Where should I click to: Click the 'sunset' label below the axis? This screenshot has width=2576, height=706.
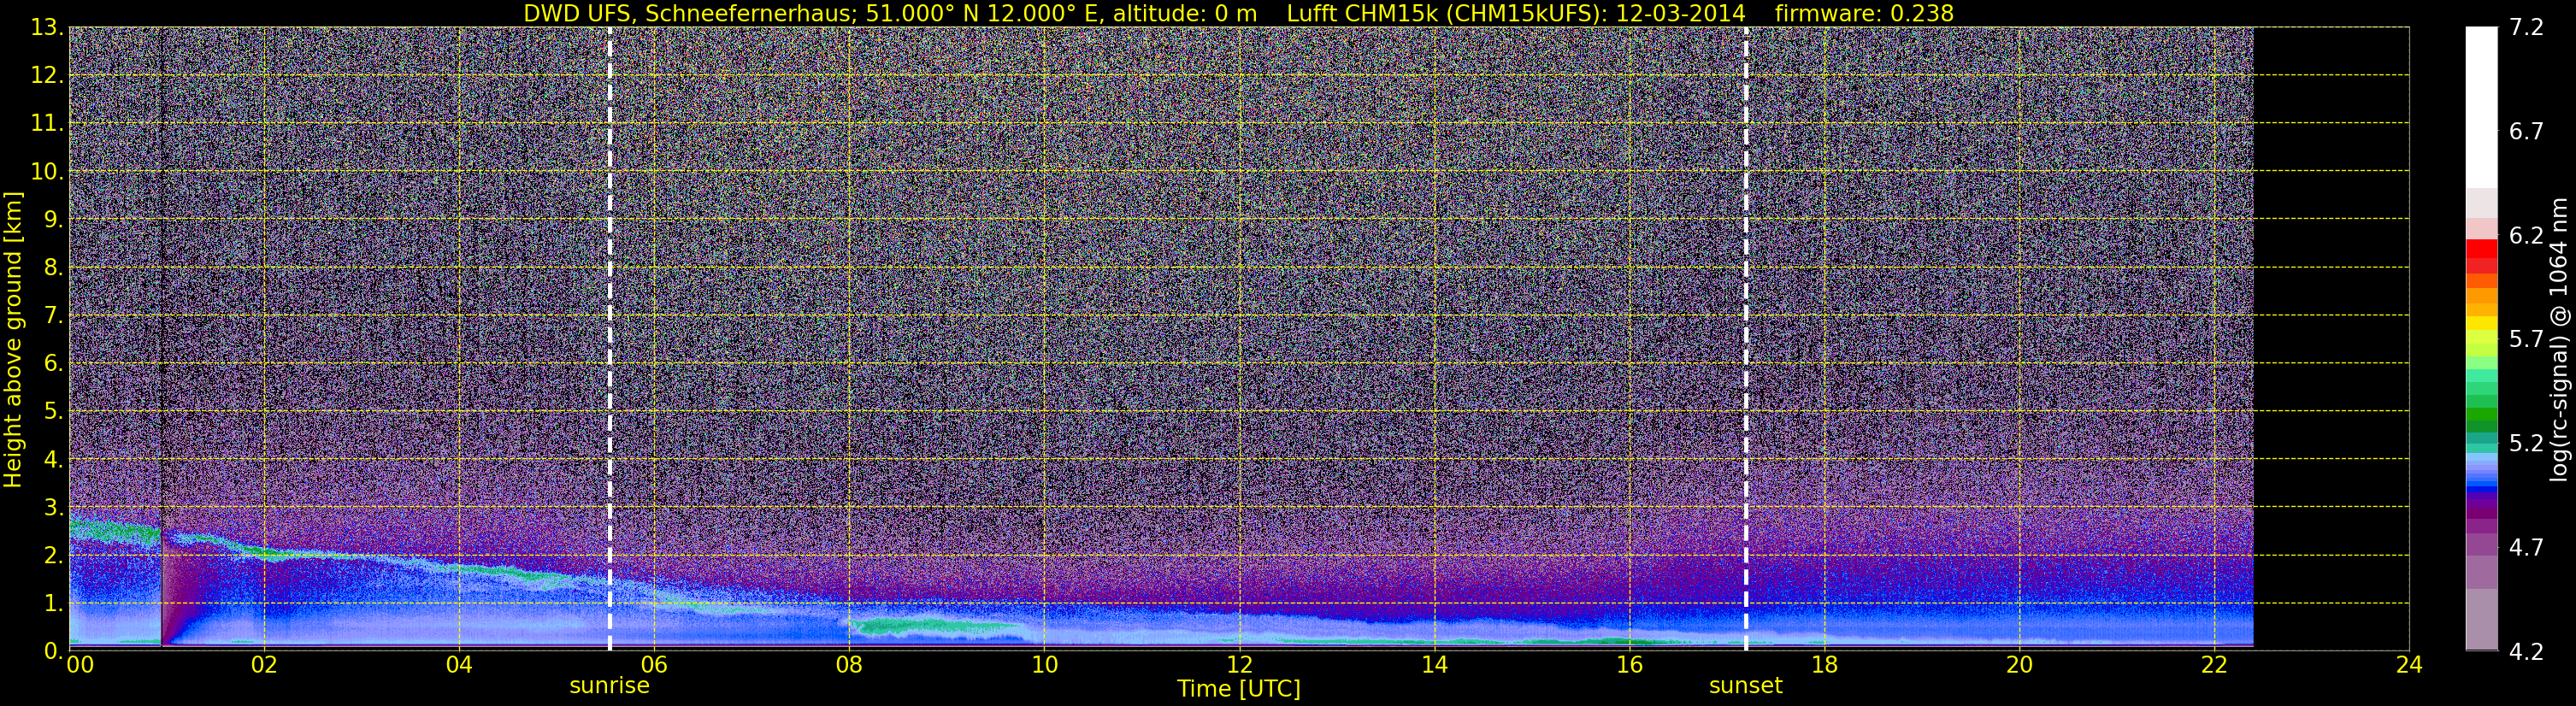[1745, 686]
